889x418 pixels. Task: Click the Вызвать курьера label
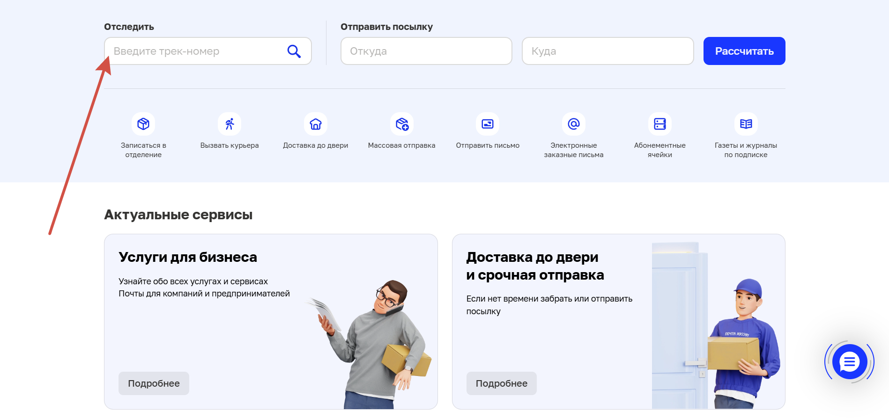click(230, 145)
